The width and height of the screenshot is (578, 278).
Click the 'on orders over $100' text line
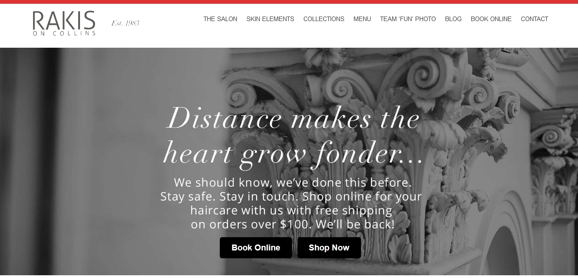[x=292, y=225]
